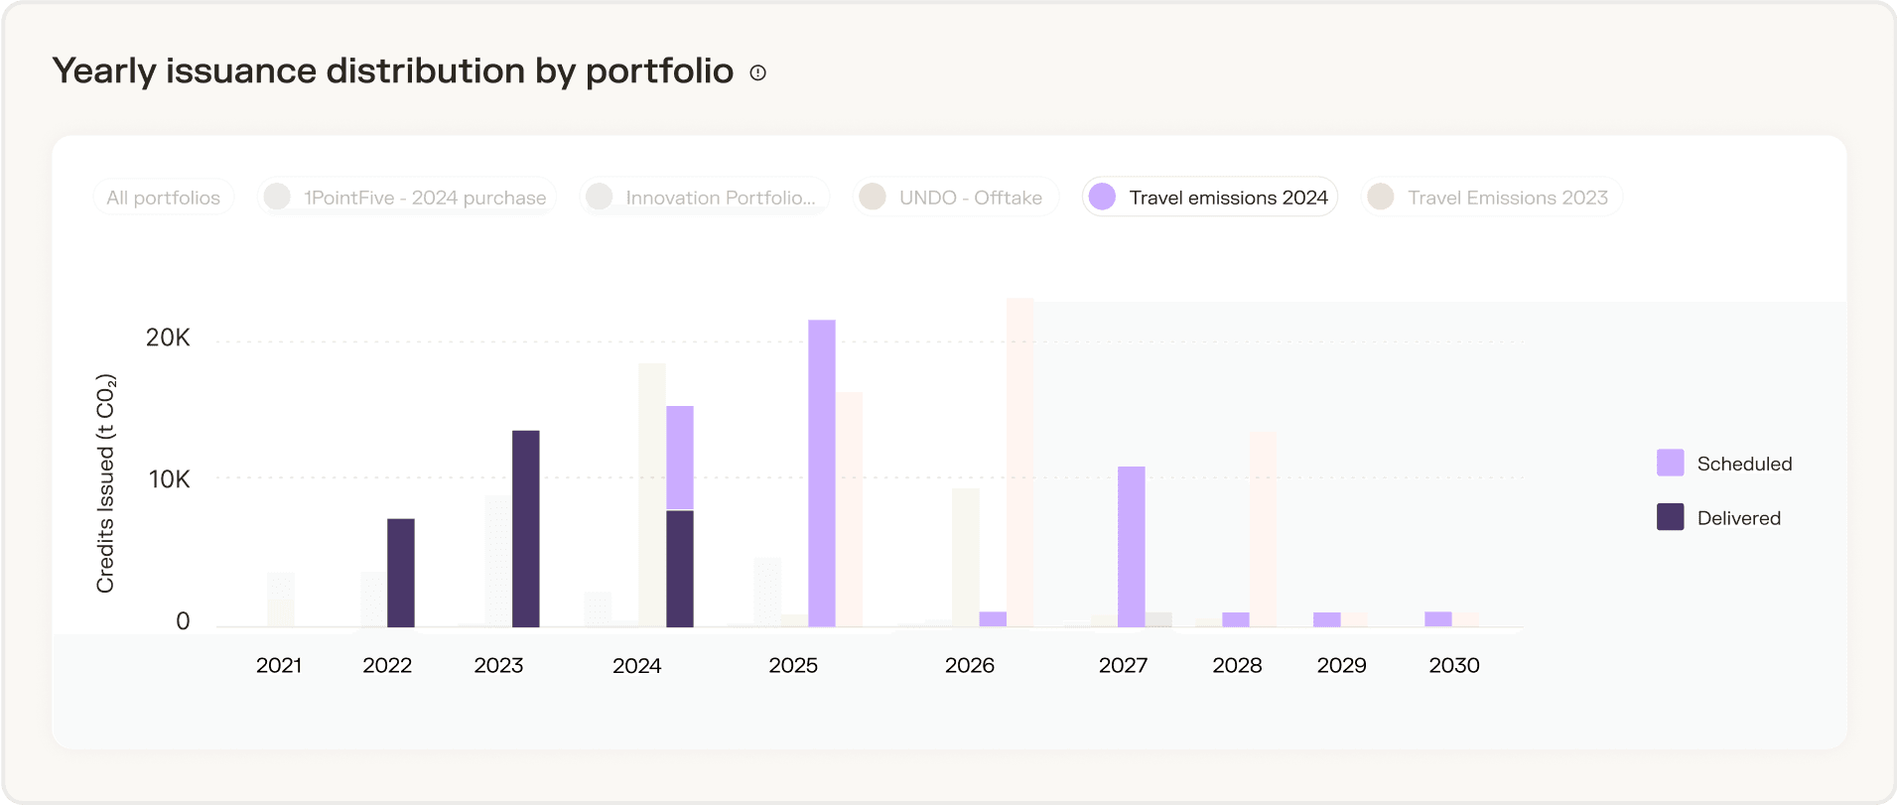
Task: Click the Scheduled legend color swatch
Action: coord(1670,463)
